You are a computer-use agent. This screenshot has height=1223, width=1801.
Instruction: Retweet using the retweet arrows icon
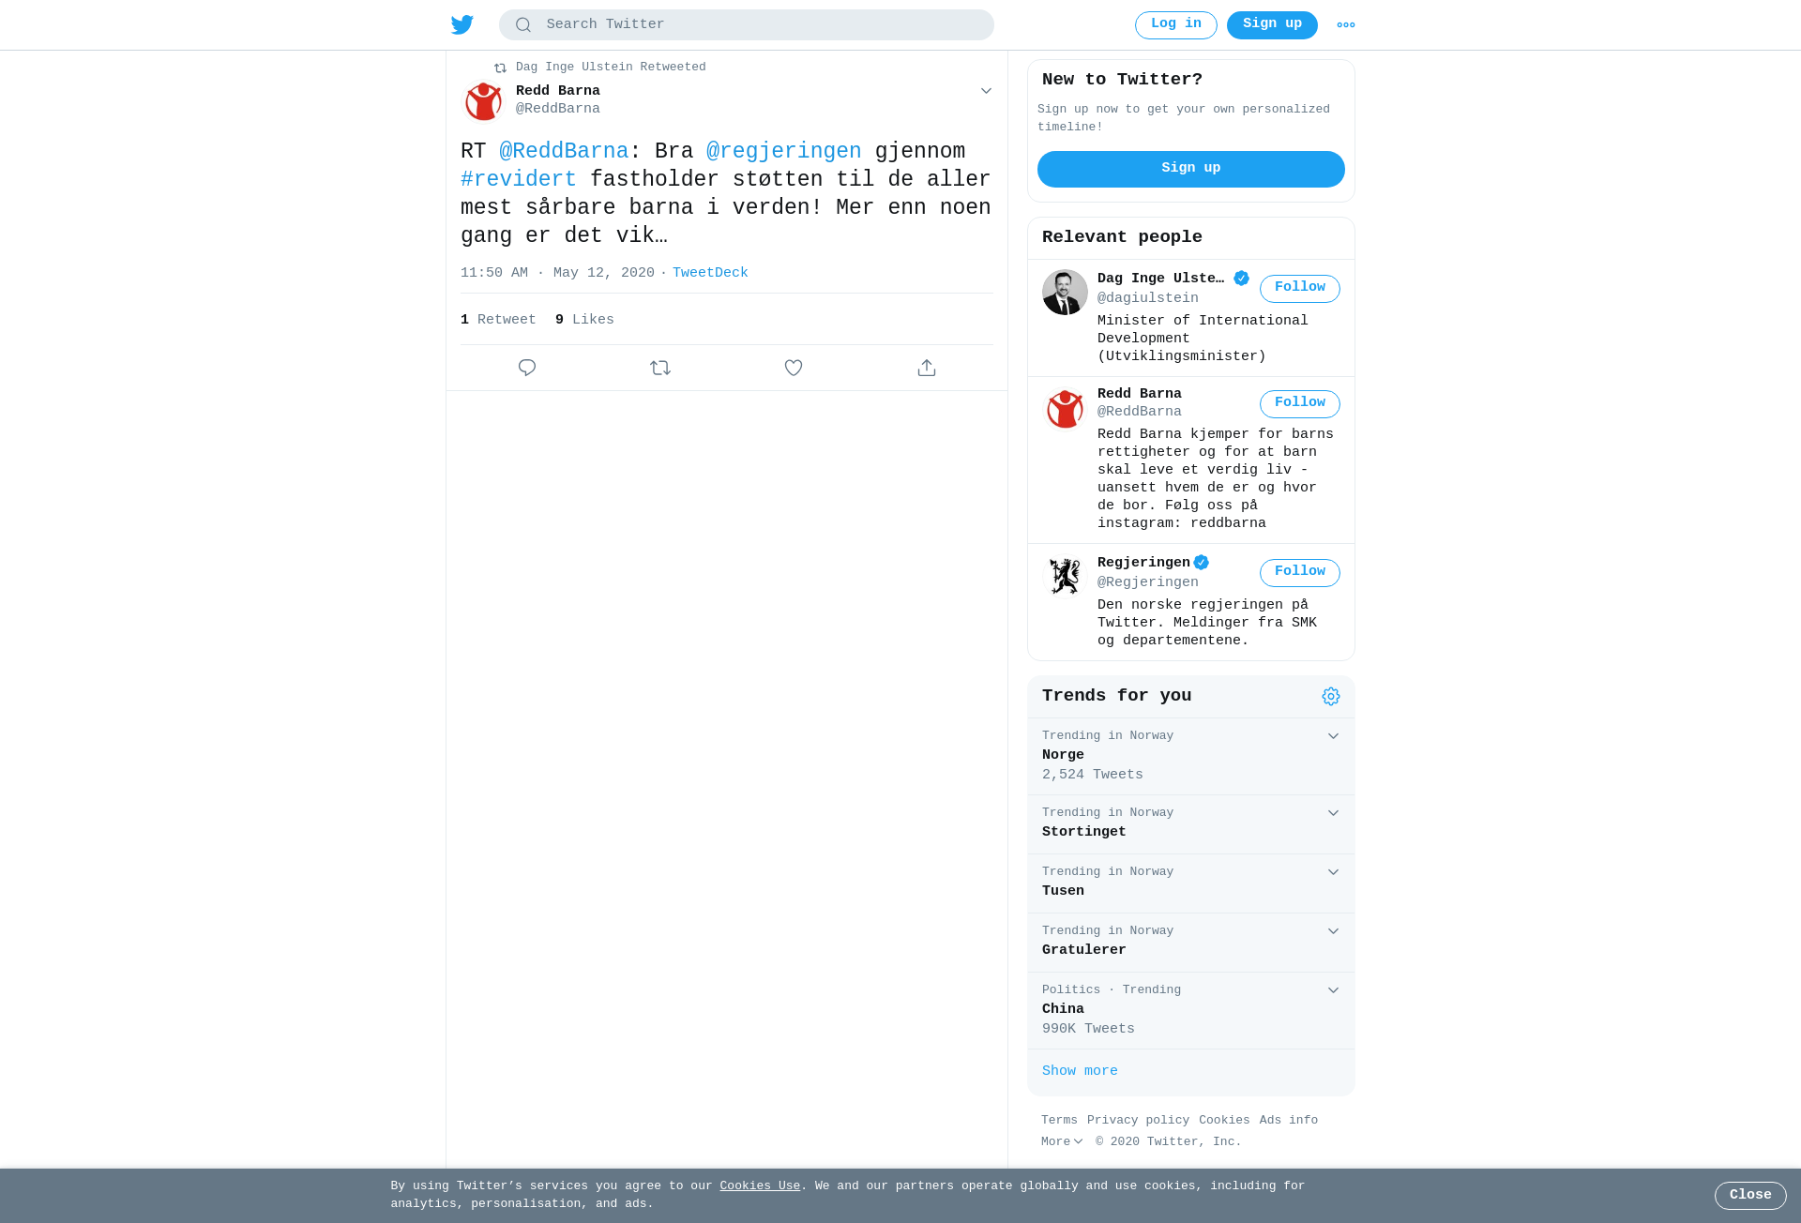(x=660, y=368)
